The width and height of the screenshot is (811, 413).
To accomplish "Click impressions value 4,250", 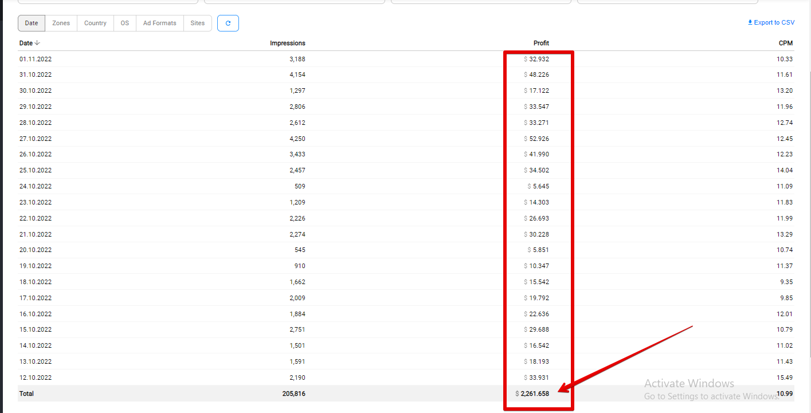I will pos(297,139).
